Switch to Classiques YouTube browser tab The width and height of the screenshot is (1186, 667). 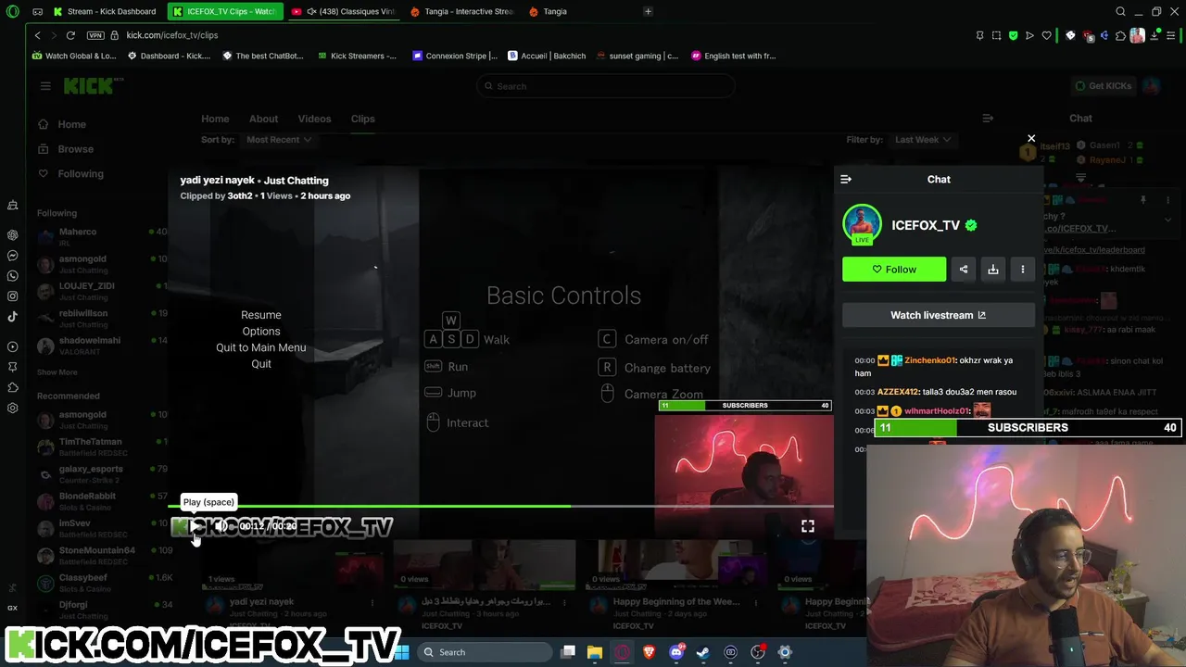click(x=343, y=11)
